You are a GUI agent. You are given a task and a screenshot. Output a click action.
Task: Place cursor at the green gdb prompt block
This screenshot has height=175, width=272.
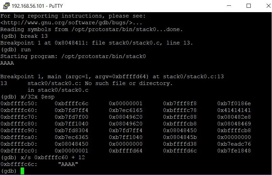tap(22, 171)
